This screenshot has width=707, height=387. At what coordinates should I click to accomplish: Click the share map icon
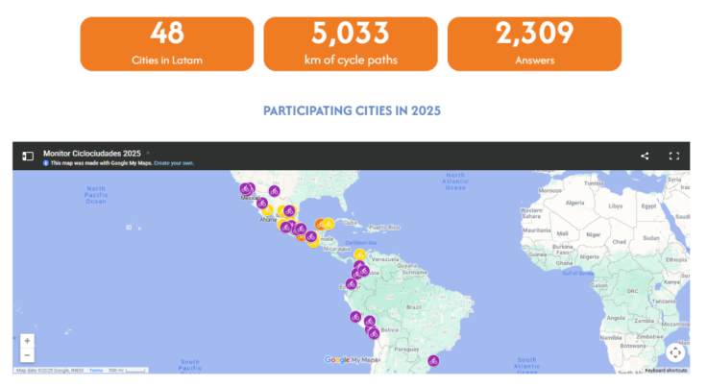[x=645, y=156]
